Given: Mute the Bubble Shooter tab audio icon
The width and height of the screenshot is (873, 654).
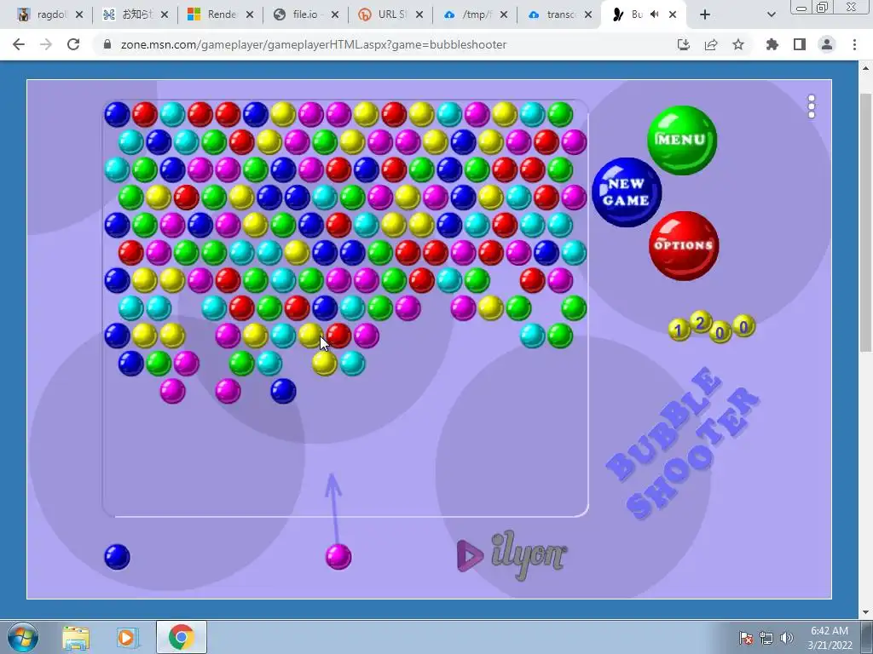Looking at the screenshot, I should click(656, 14).
